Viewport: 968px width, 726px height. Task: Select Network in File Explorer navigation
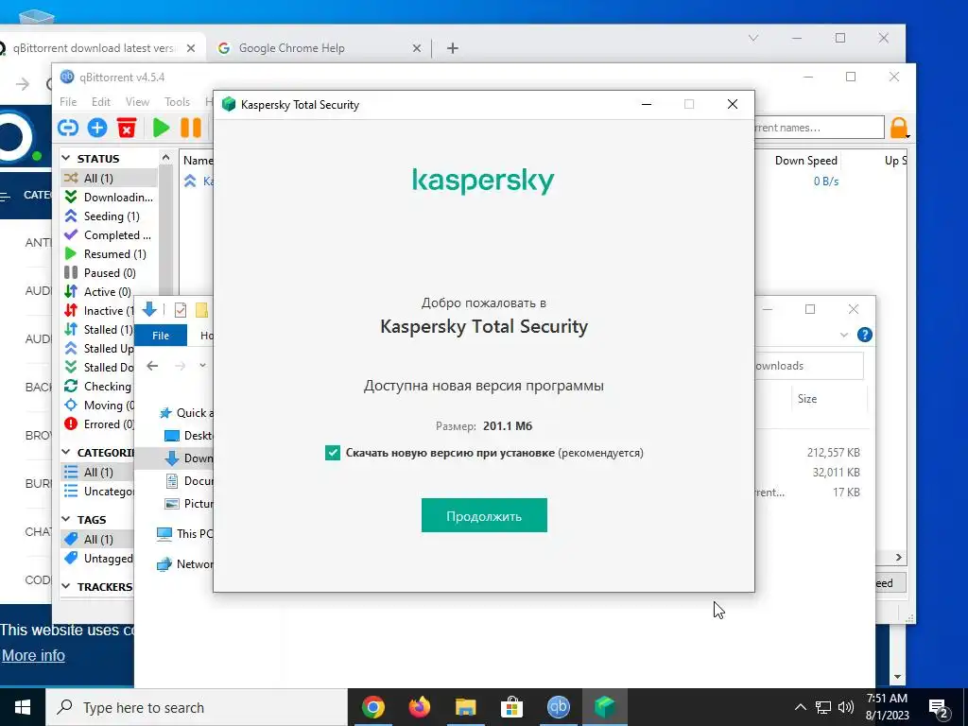tap(184, 563)
